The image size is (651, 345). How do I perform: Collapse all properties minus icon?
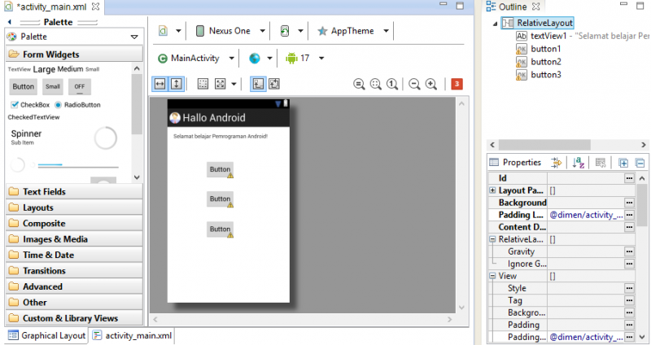[x=640, y=163]
